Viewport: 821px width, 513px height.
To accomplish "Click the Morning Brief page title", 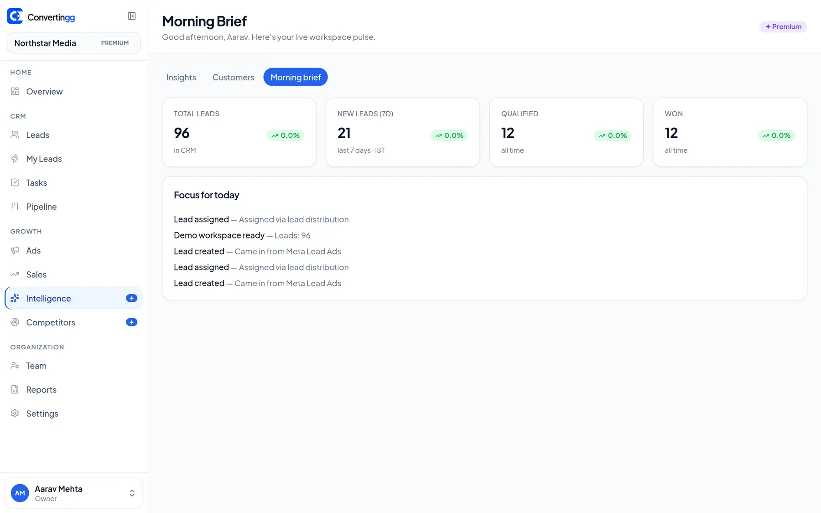I will (x=204, y=21).
